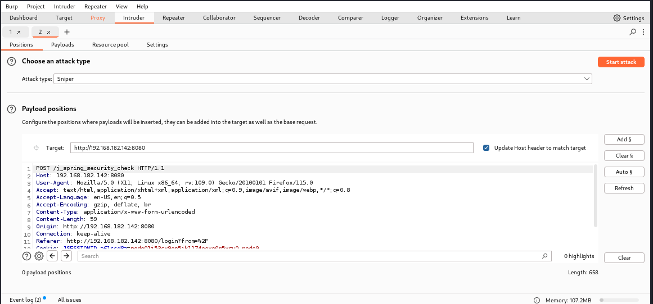Click the Auto § button

coord(624,172)
